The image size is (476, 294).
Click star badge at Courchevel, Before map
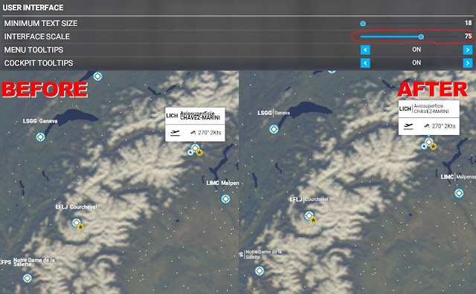80,226
